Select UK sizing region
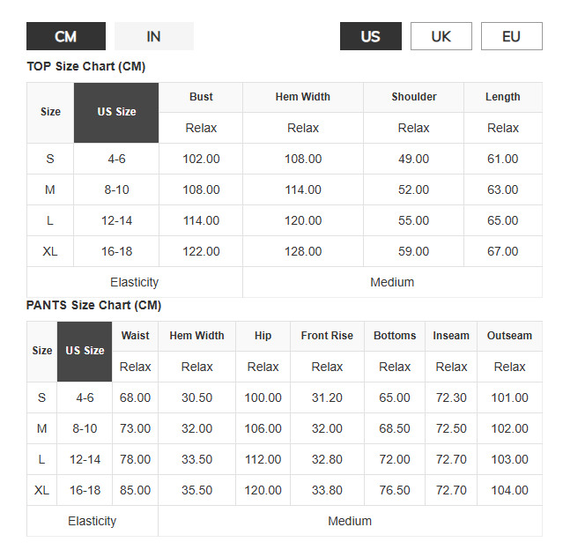The image size is (563, 557). click(441, 36)
